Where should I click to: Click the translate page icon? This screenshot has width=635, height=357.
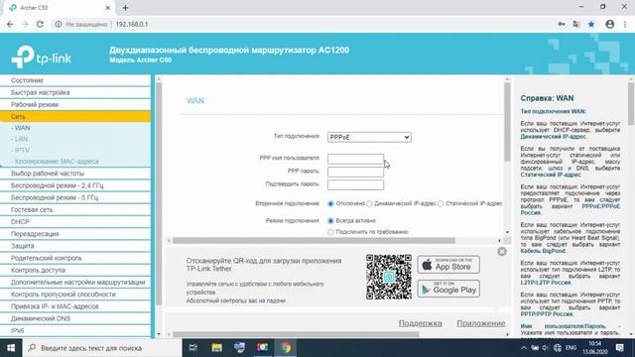[x=575, y=24]
